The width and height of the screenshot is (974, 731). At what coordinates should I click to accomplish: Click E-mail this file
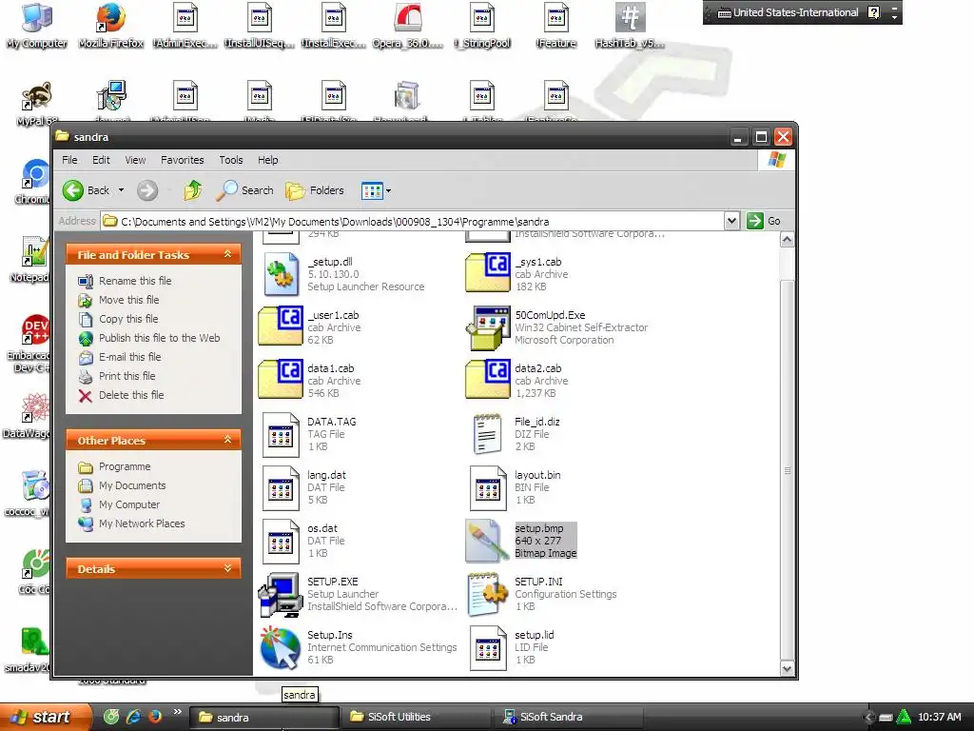(x=129, y=357)
